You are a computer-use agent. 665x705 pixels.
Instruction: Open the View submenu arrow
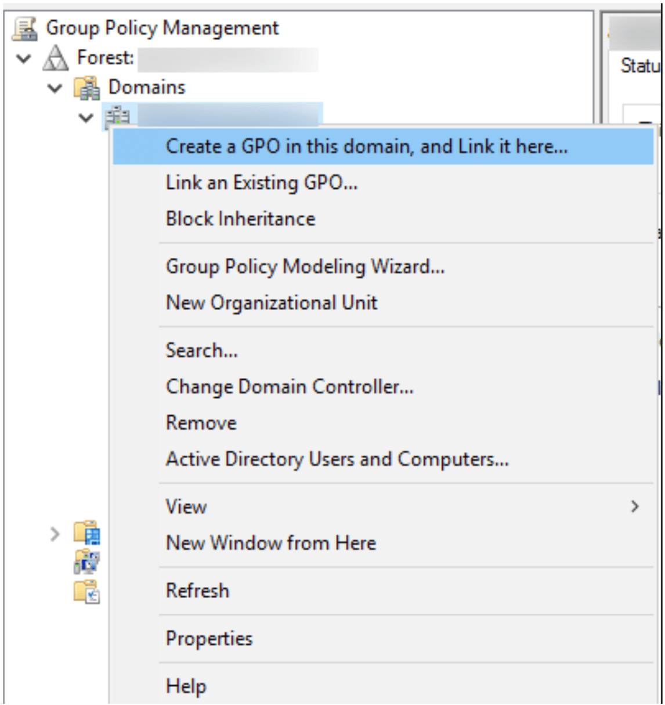pyautogui.click(x=635, y=506)
